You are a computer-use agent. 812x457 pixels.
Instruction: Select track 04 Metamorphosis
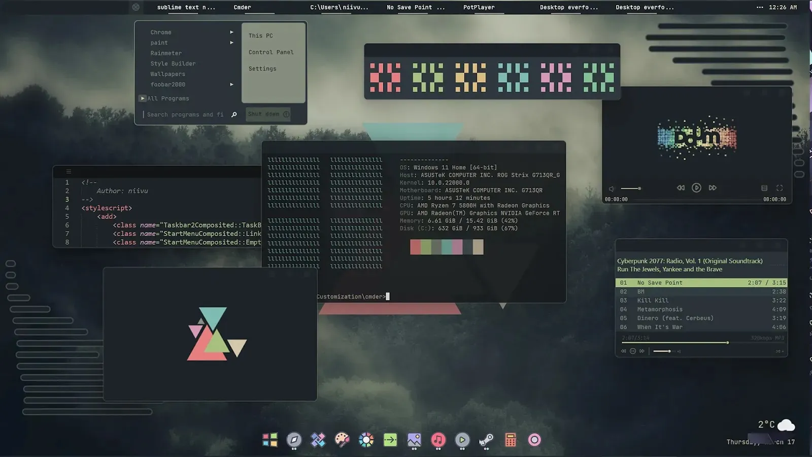[701, 309]
